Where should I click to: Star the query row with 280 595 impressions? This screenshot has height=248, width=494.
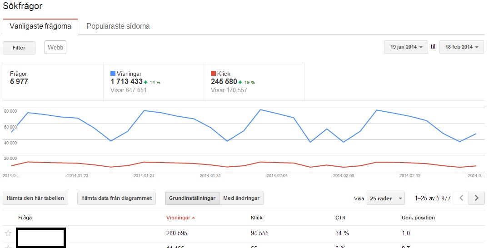click(8, 233)
